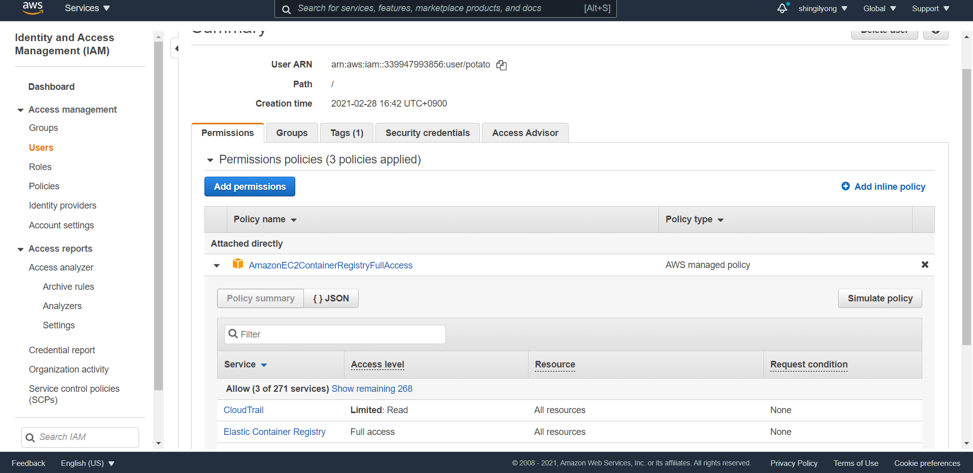Viewport: 973px width, 473px height.
Task: Sort by Policy type column
Action: tap(694, 219)
